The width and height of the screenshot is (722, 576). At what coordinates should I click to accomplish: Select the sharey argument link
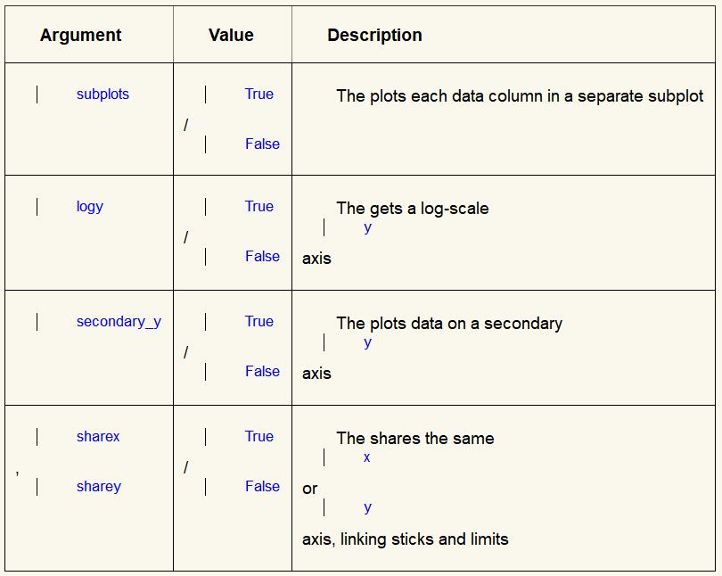98,487
